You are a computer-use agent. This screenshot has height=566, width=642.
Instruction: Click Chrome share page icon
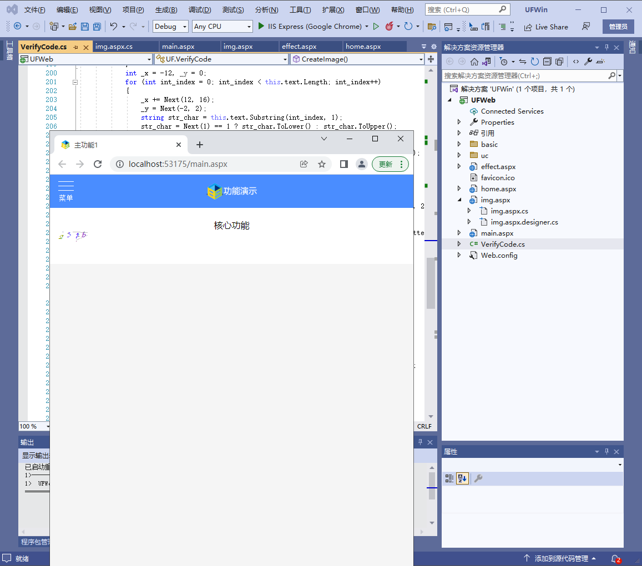(x=304, y=164)
